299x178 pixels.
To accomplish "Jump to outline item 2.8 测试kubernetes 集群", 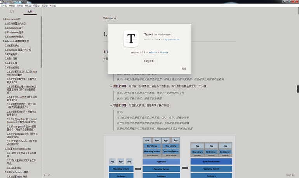I will [x=17, y=172].
